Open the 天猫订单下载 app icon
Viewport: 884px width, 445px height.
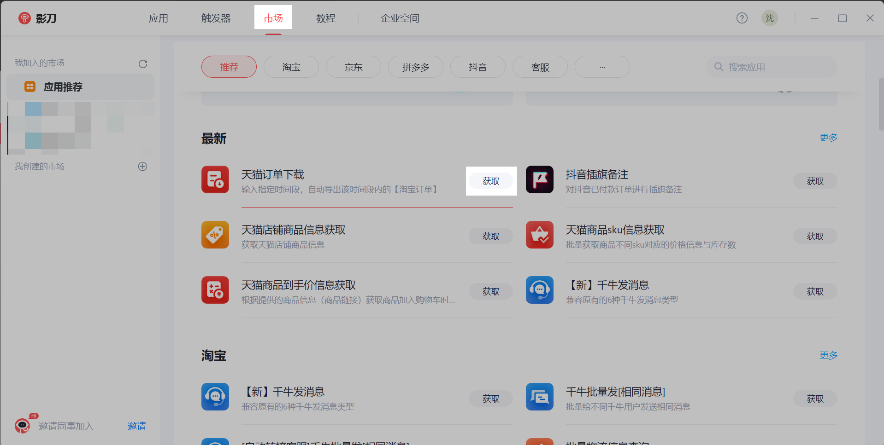tap(215, 179)
